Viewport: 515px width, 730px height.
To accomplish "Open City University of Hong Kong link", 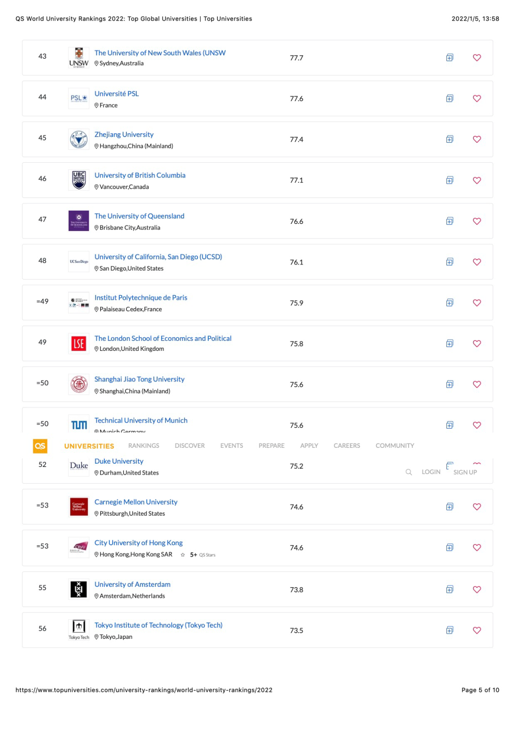I will coord(138,543).
